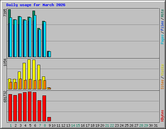This screenshot has height=129, width=166.
Task: Click the '1054' visits axis value
Action: pos(5,62)
